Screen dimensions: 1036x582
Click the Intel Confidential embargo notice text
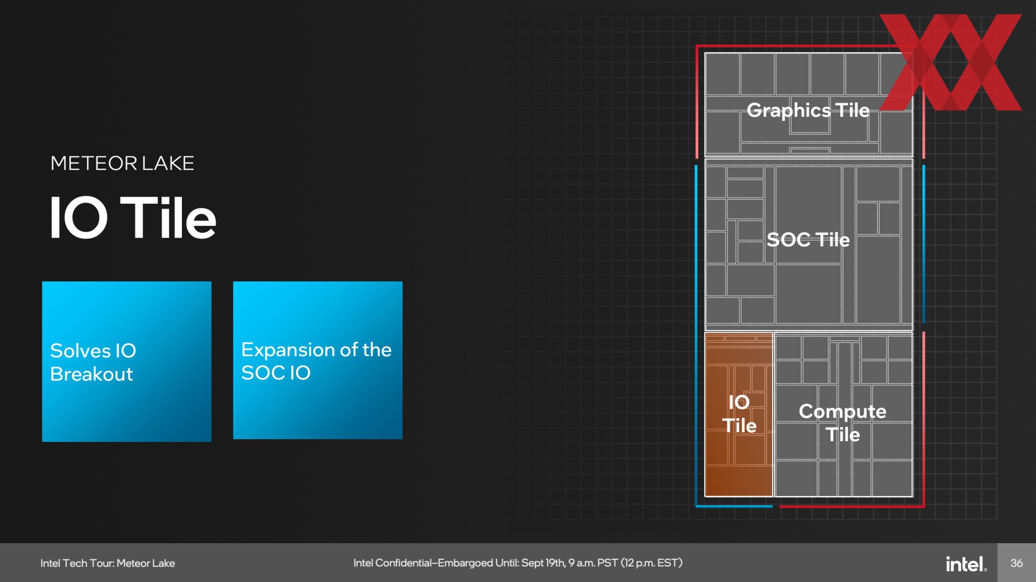click(518, 563)
